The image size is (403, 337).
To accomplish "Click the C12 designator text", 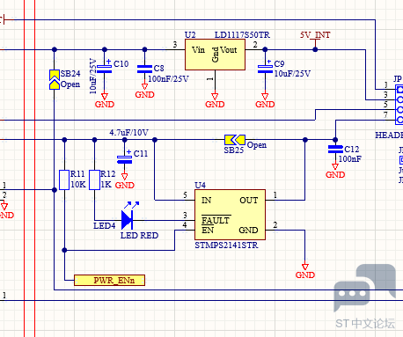I will (352, 150).
